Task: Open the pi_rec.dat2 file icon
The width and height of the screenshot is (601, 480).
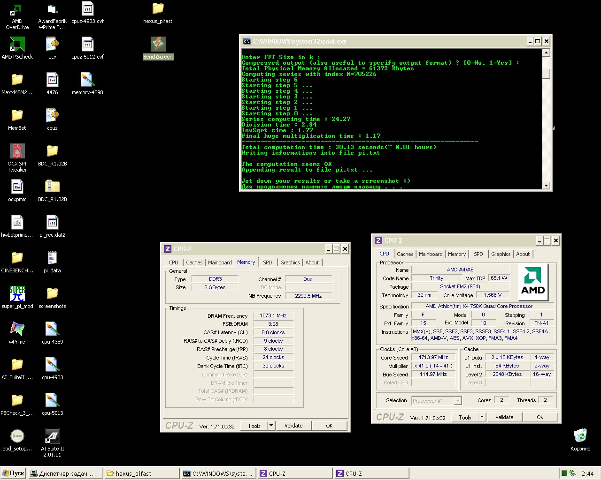Action: point(52,223)
